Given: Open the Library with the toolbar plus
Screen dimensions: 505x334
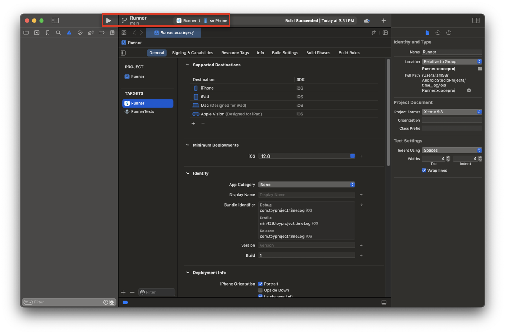Looking at the screenshot, I should 384,21.
